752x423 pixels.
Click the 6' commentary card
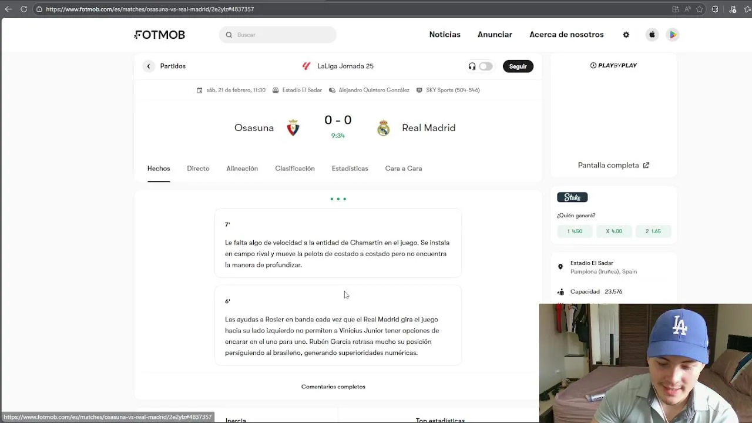338,325
